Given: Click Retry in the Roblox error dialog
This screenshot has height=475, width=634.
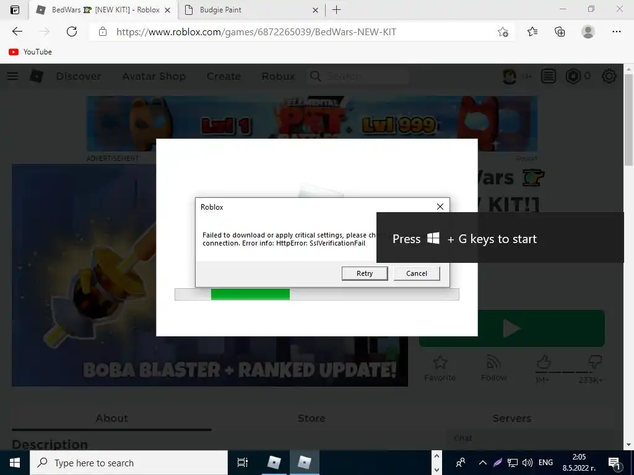Looking at the screenshot, I should tap(365, 273).
